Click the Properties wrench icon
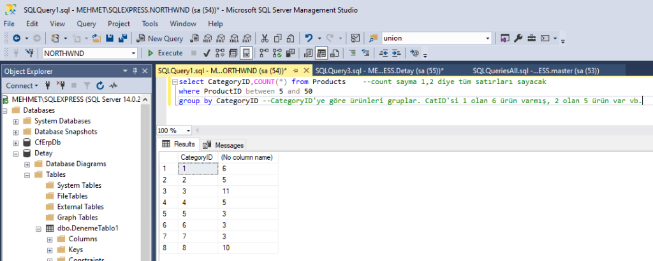The height and width of the screenshot is (261, 653). (518, 38)
